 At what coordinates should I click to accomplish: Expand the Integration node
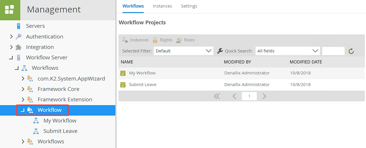[x=11, y=47]
